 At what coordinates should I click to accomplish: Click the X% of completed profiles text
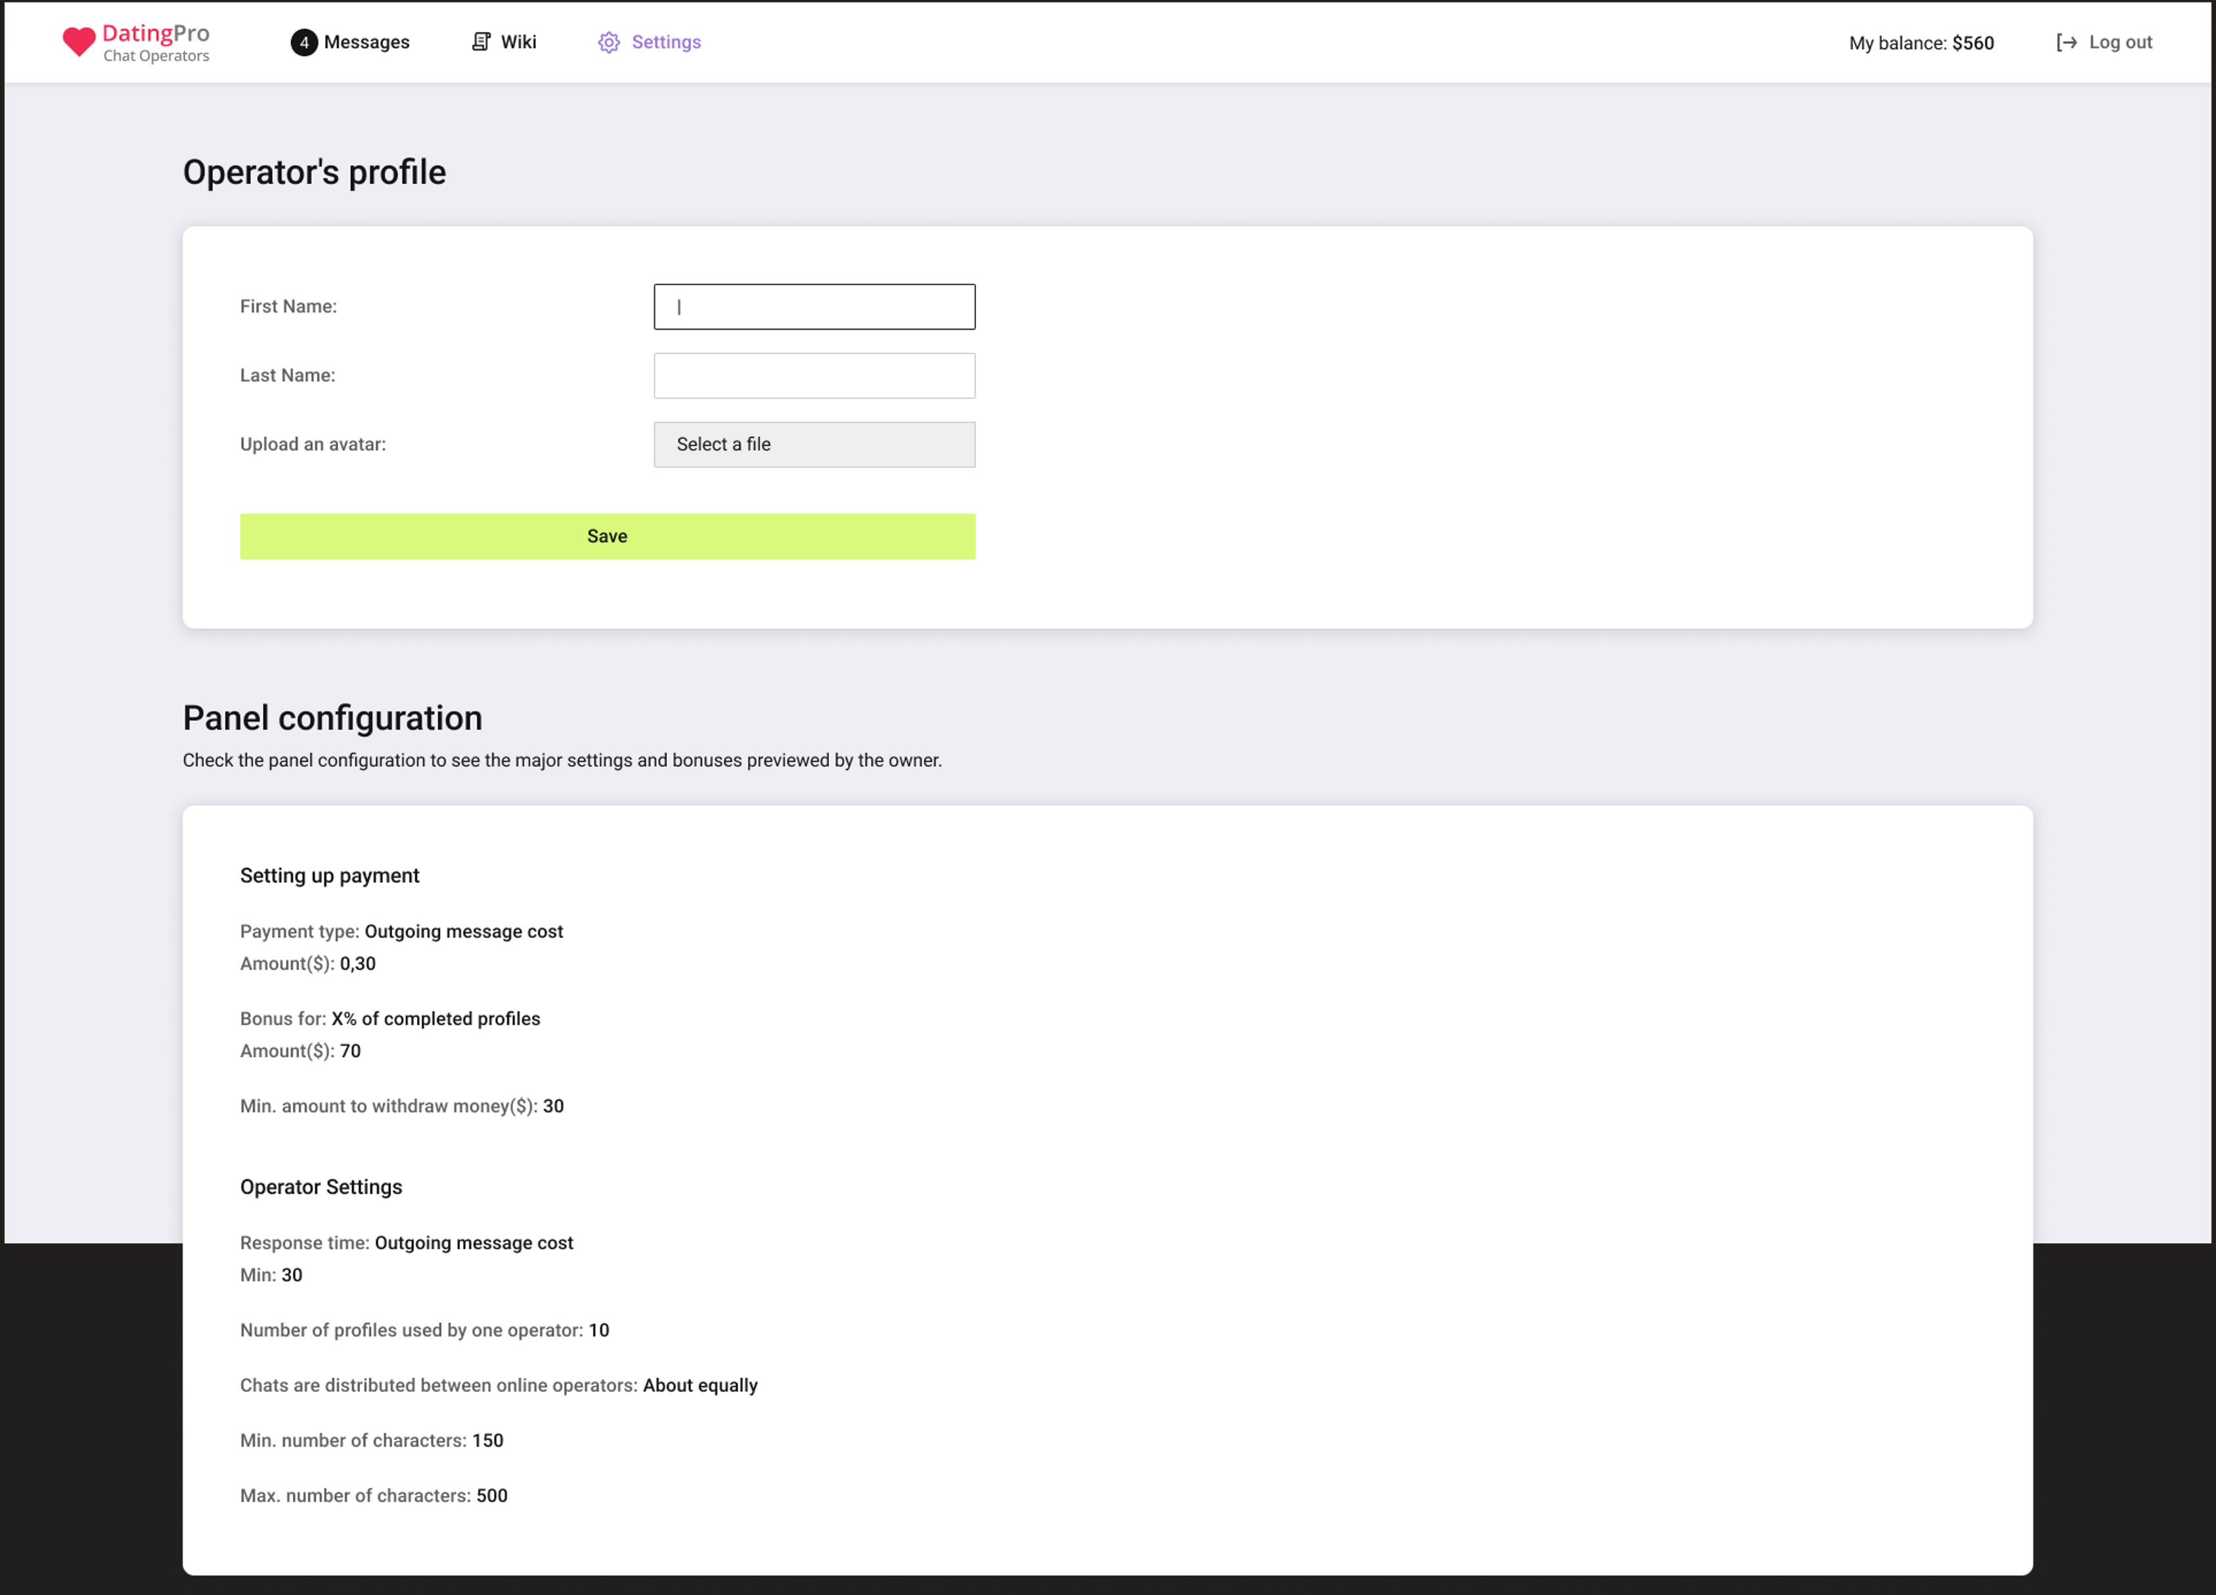click(435, 1018)
